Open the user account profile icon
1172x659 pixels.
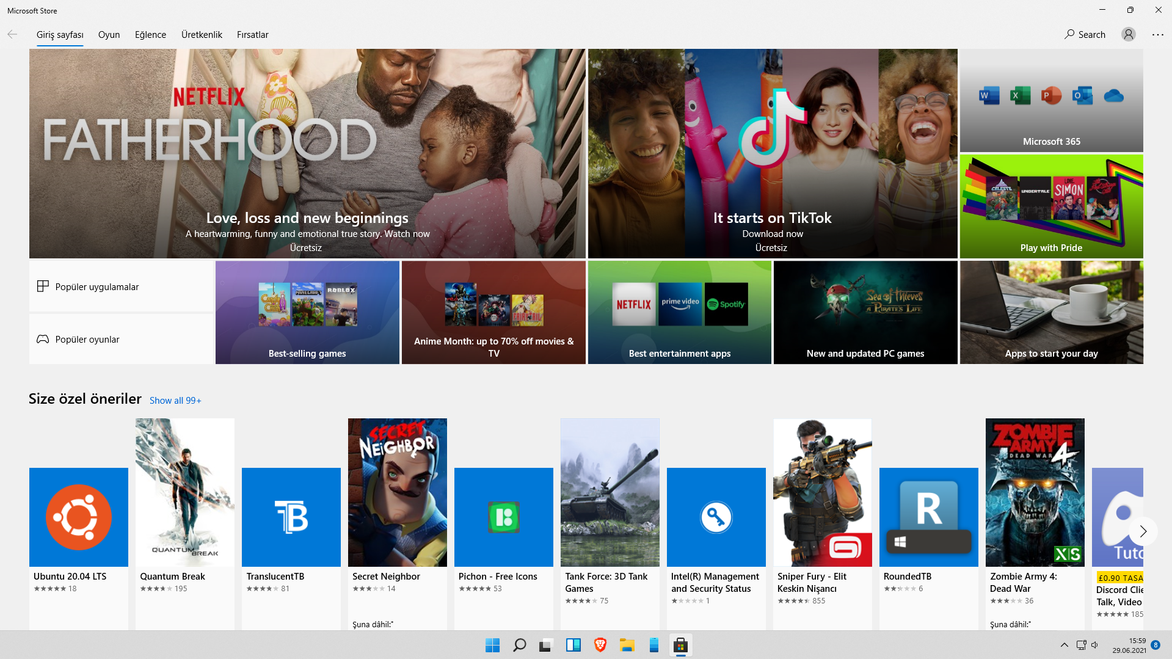coord(1128,35)
